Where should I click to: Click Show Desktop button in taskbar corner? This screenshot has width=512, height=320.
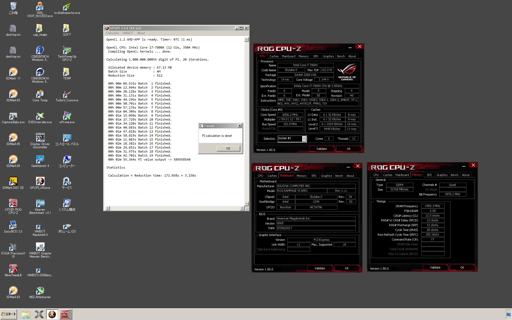pyautogui.click(x=509, y=314)
